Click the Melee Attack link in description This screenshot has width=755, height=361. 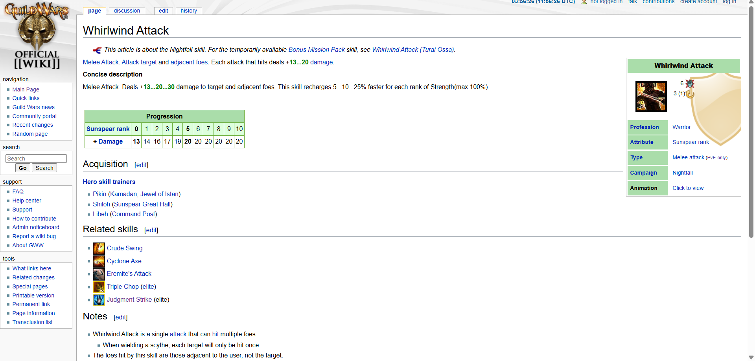101,62
